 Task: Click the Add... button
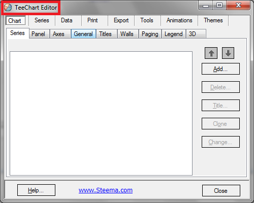220,69
